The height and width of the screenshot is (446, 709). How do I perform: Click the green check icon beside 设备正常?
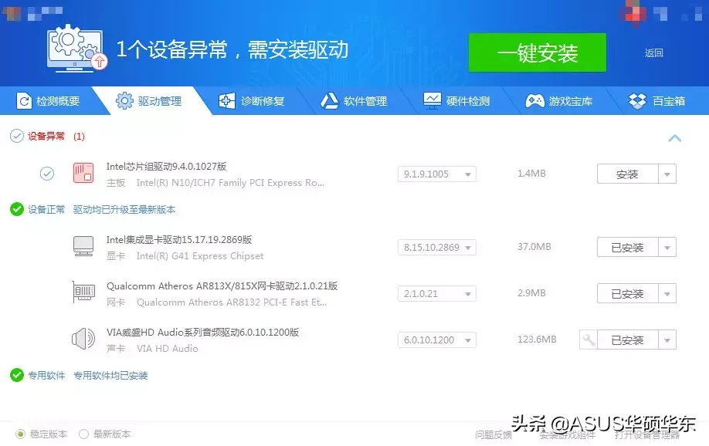click(17, 209)
